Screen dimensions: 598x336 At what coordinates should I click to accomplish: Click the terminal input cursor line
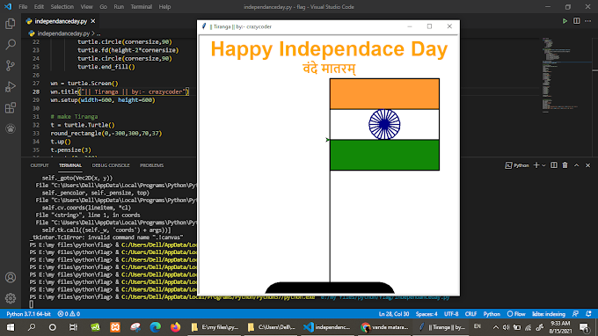pos(32,304)
